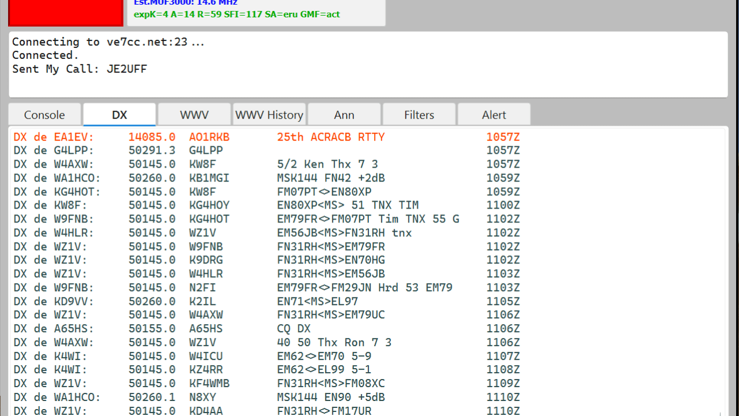Click the 'CQ DX' comment

click(x=294, y=329)
